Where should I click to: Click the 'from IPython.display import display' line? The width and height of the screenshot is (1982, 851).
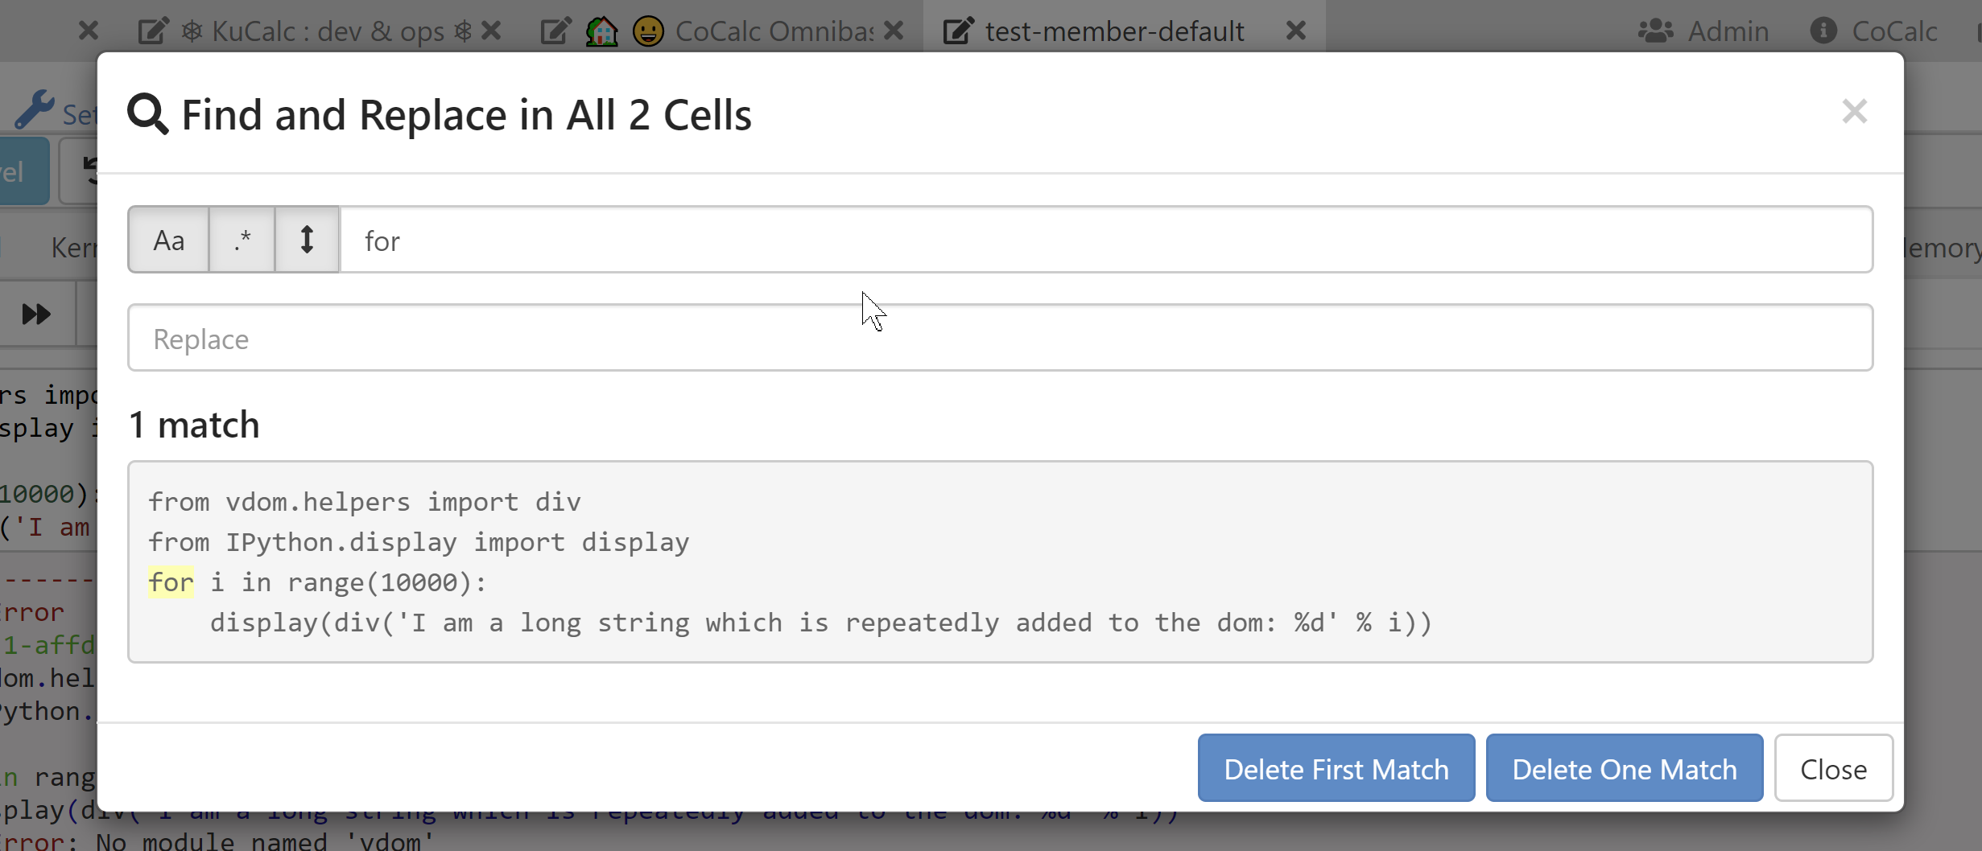[x=419, y=542]
